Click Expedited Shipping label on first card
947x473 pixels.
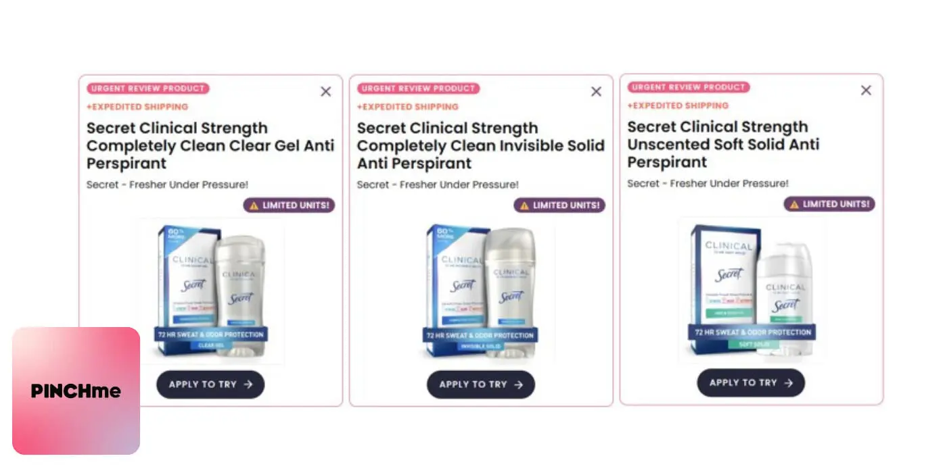(x=137, y=107)
